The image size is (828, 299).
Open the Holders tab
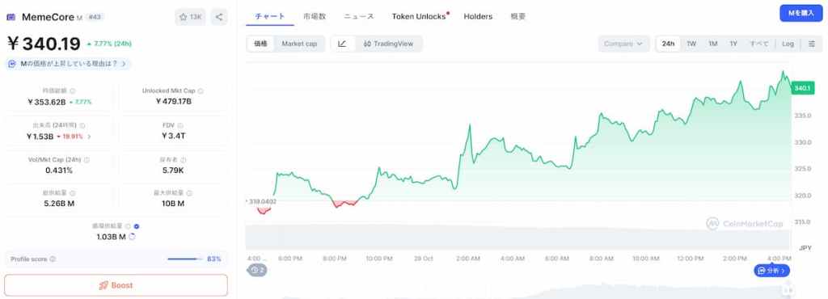click(x=478, y=16)
